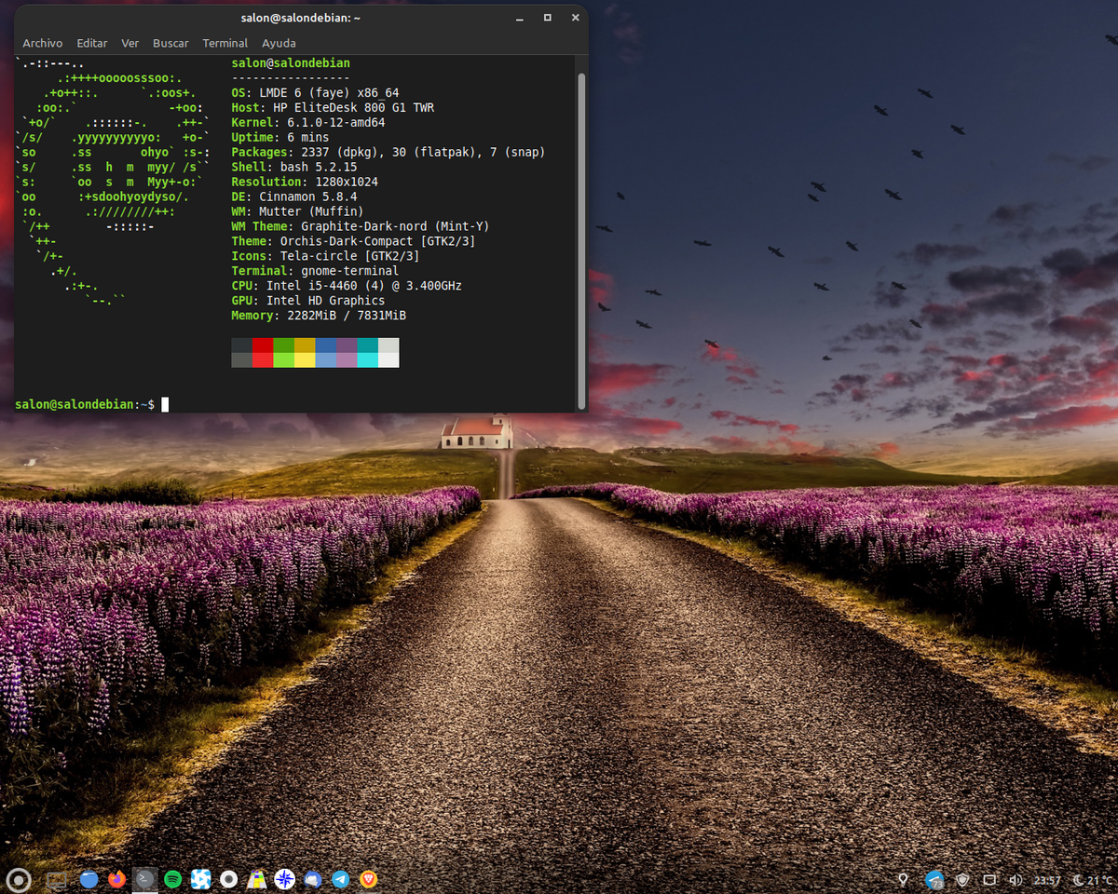The image size is (1118, 894).
Task: Open the blue cloud chat launcher
Action: [x=313, y=878]
